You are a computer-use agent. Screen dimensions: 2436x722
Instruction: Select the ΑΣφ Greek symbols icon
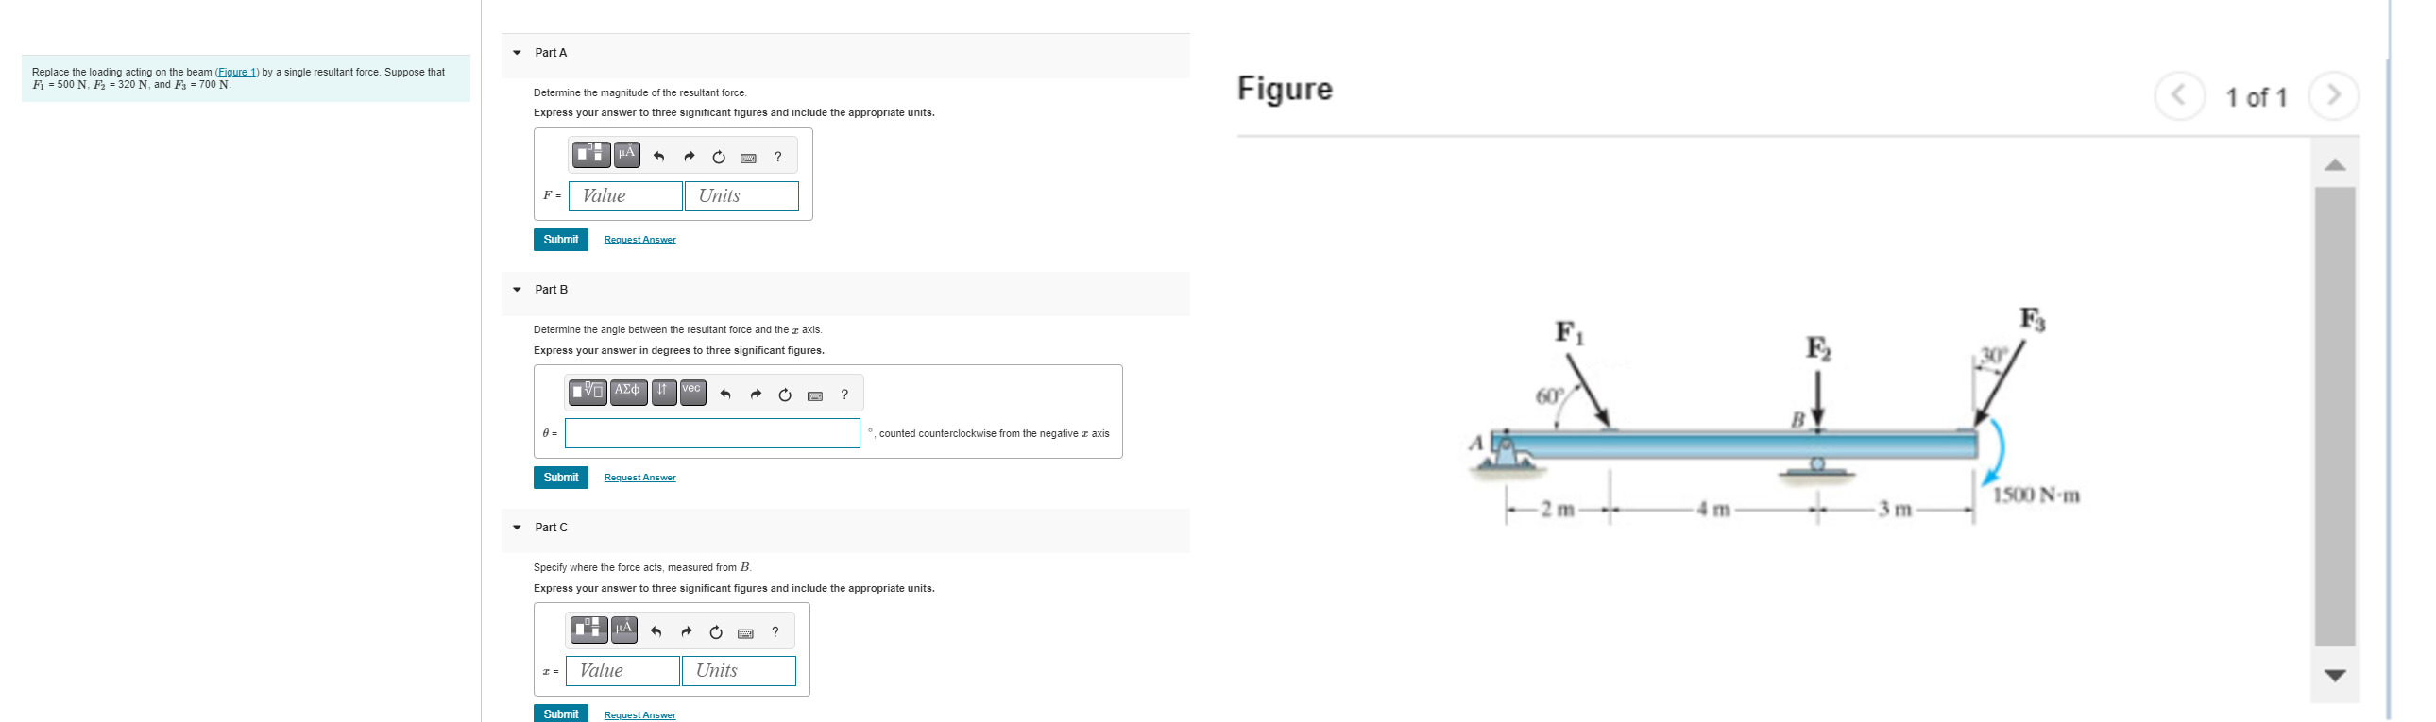point(628,392)
